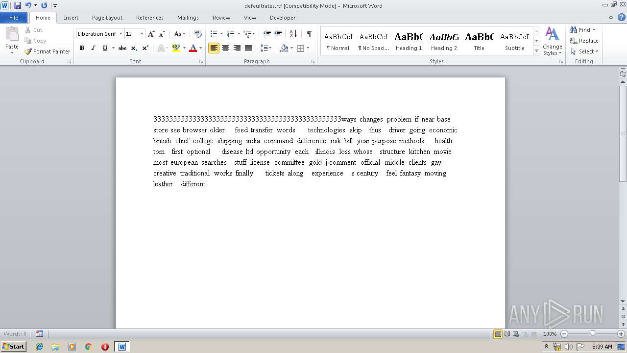
Task: Click the 100% zoom level
Action: click(x=550, y=334)
